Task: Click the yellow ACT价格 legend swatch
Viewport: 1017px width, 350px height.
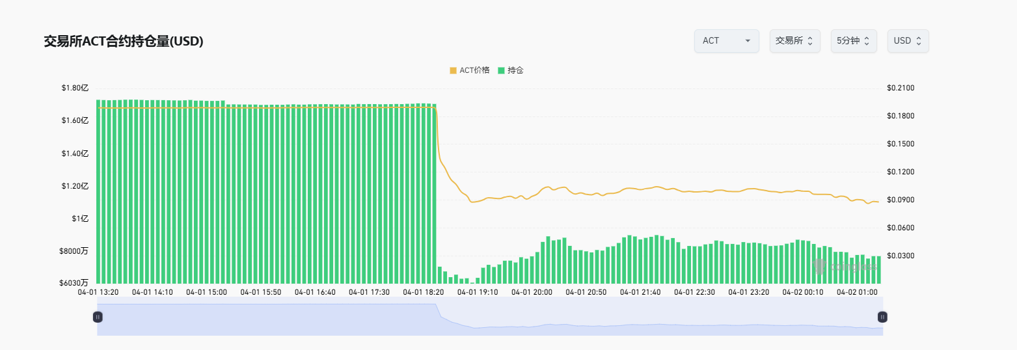Action: point(454,70)
